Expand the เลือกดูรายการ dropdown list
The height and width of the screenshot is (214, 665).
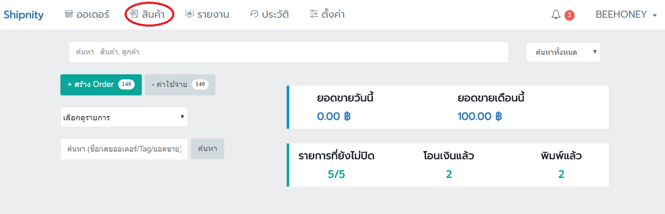(x=124, y=117)
